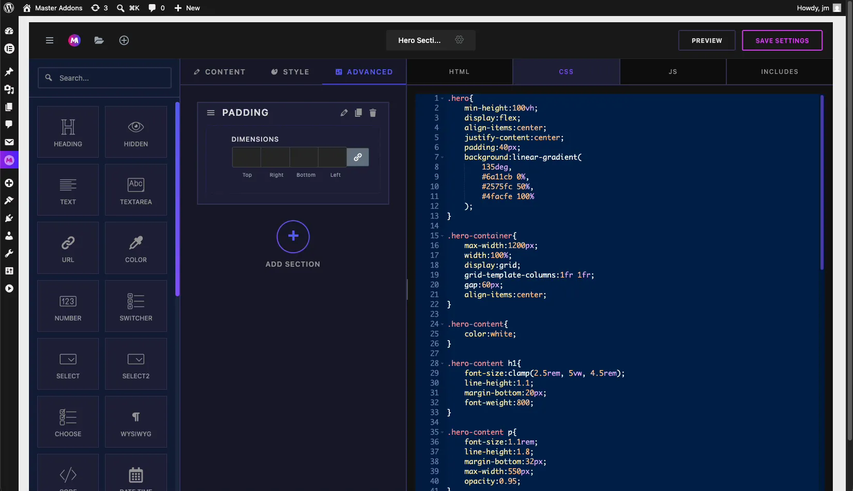The height and width of the screenshot is (491, 853).
Task: Select the ADVANCED tab
Action: coord(364,72)
